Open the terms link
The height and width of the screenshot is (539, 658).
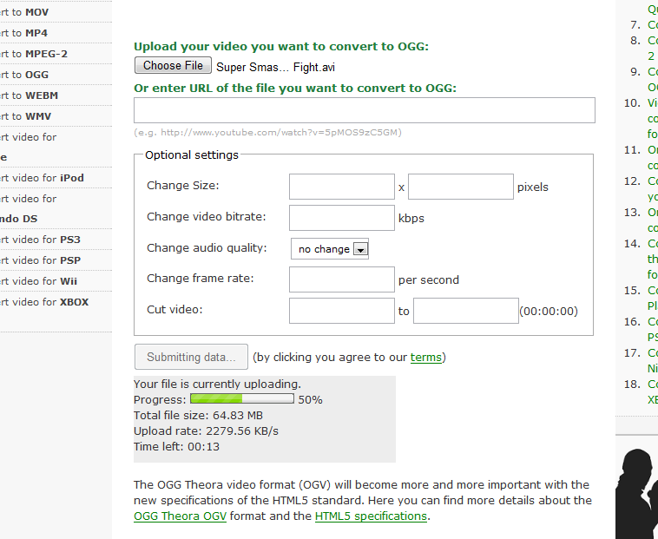click(x=425, y=358)
